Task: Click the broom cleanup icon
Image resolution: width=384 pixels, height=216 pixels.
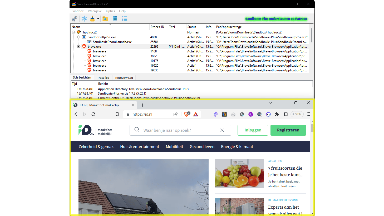Action: (92, 19)
